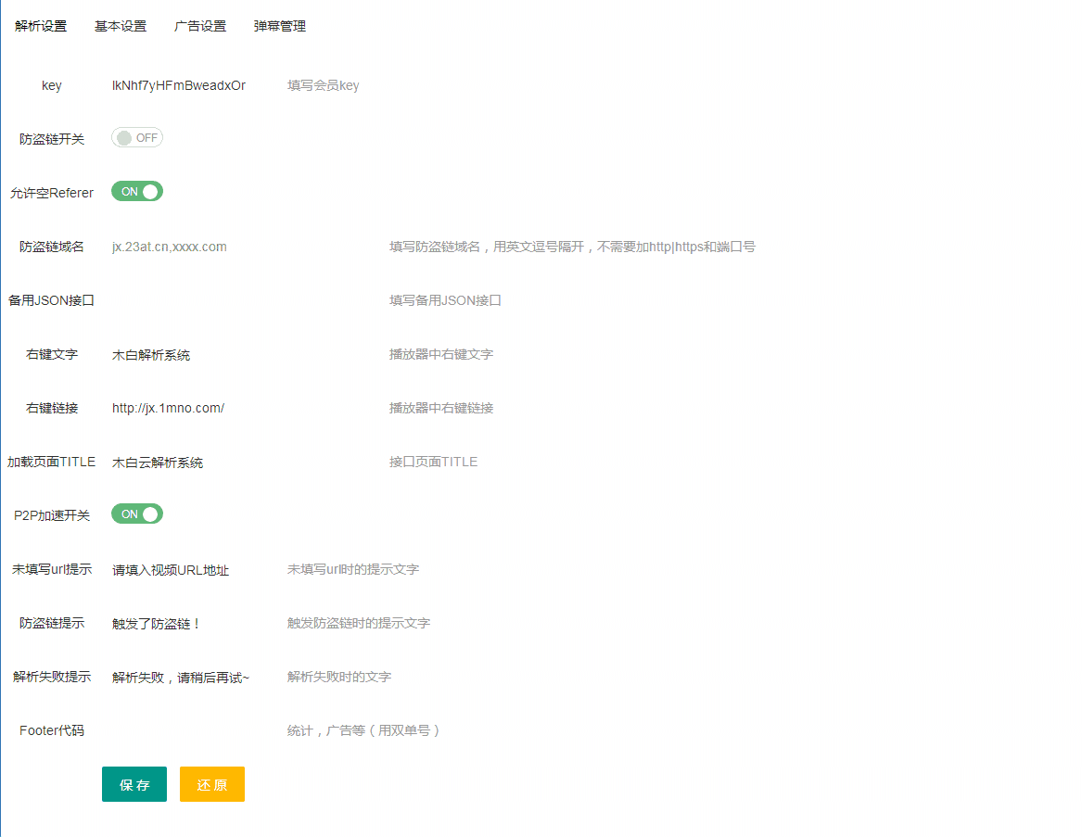Edit the 右键文字 field

pos(185,354)
